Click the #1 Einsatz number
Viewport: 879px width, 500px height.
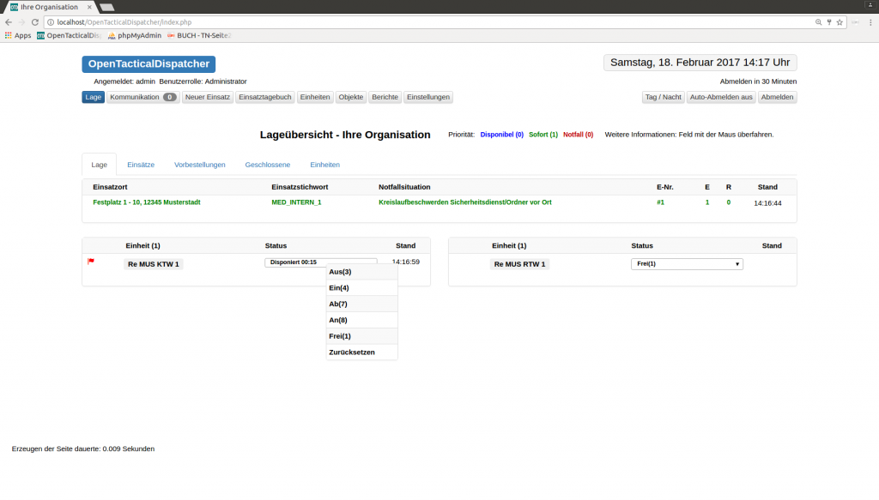pyautogui.click(x=660, y=202)
